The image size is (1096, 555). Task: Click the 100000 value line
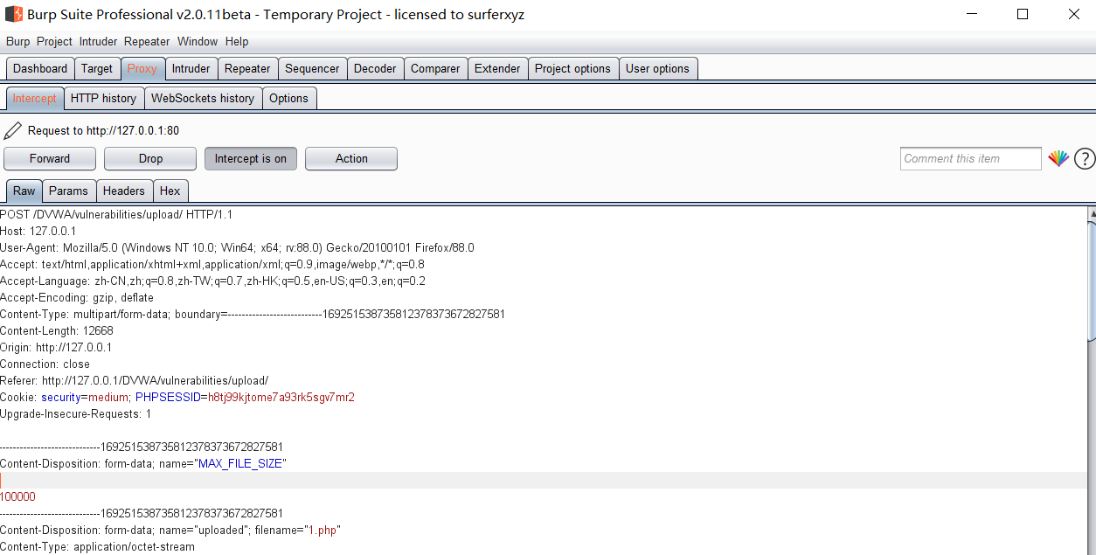point(18,497)
